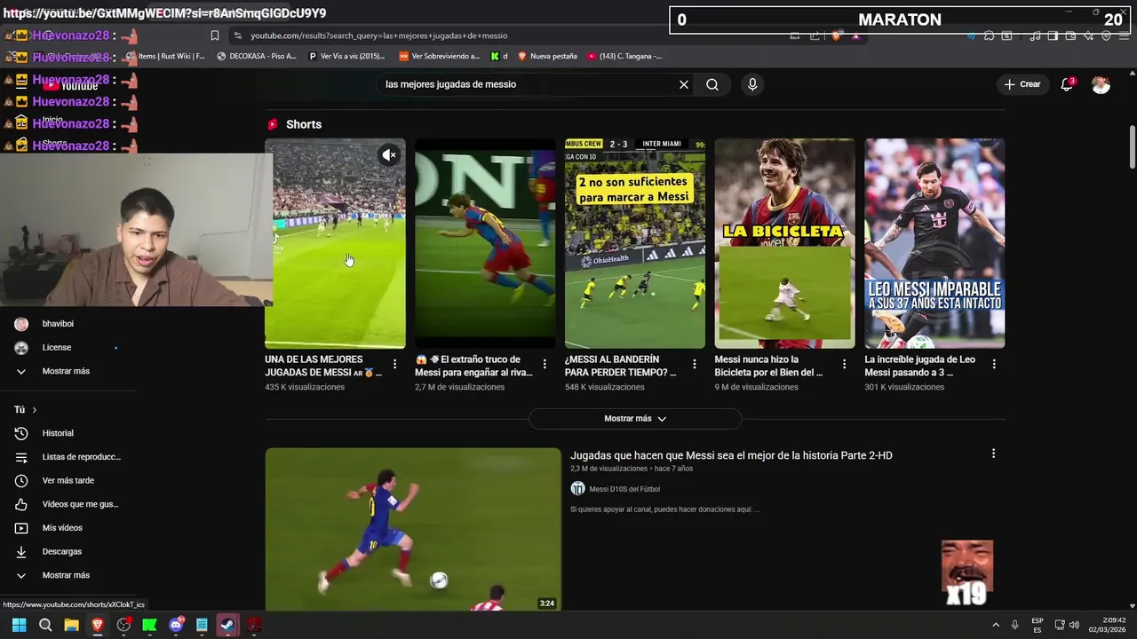Expand the bottom sidebar Mostrar más
The width and height of the screenshot is (1137, 639).
pyautogui.click(x=66, y=575)
